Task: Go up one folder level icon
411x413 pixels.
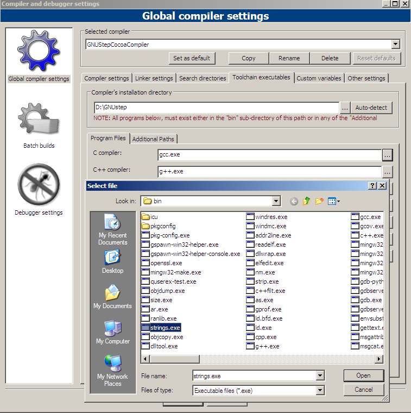Action: coord(307,202)
